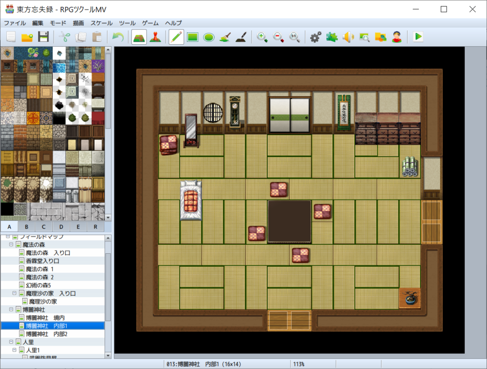Pick the Flood Fill bucket tool
Image resolution: width=487 pixels, height=369 pixels.
225,37
